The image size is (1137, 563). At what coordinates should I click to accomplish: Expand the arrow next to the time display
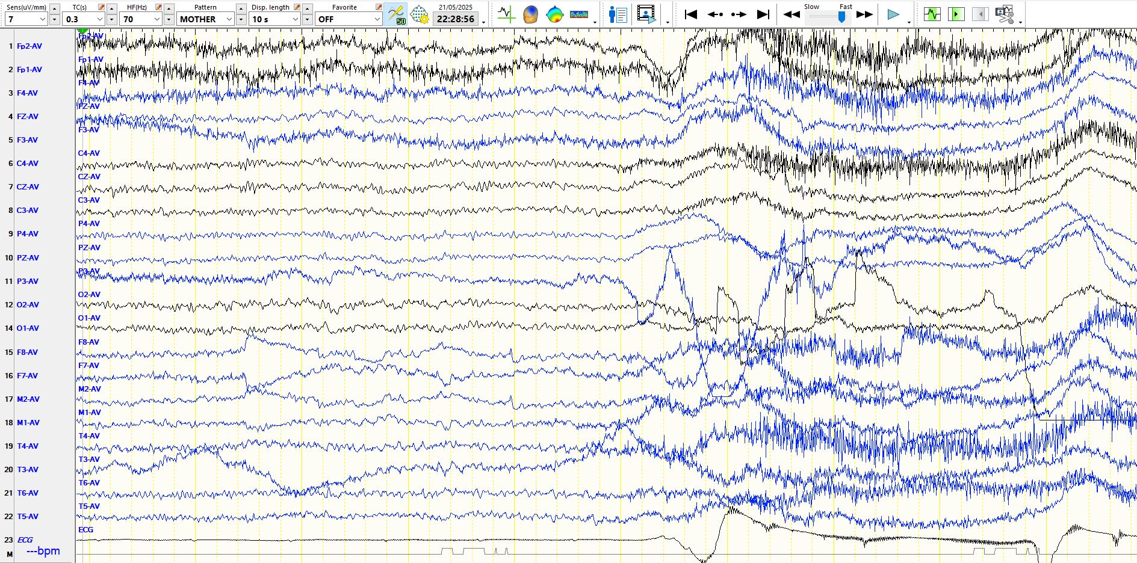pos(483,22)
